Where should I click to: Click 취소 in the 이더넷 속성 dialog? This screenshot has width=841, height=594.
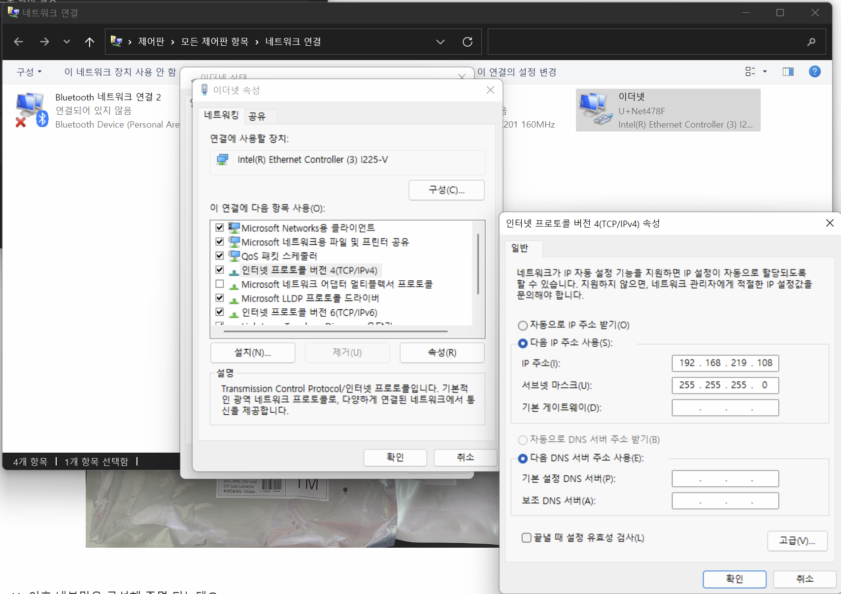coord(465,458)
